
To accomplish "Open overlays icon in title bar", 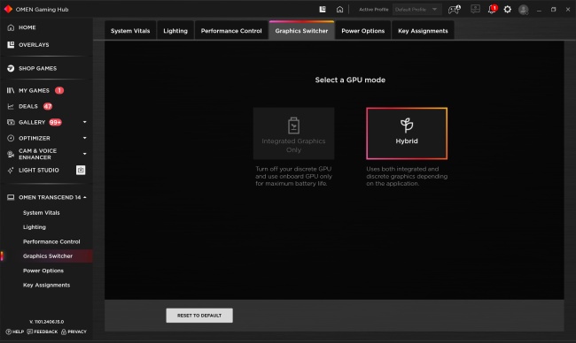I will click(x=323, y=9).
